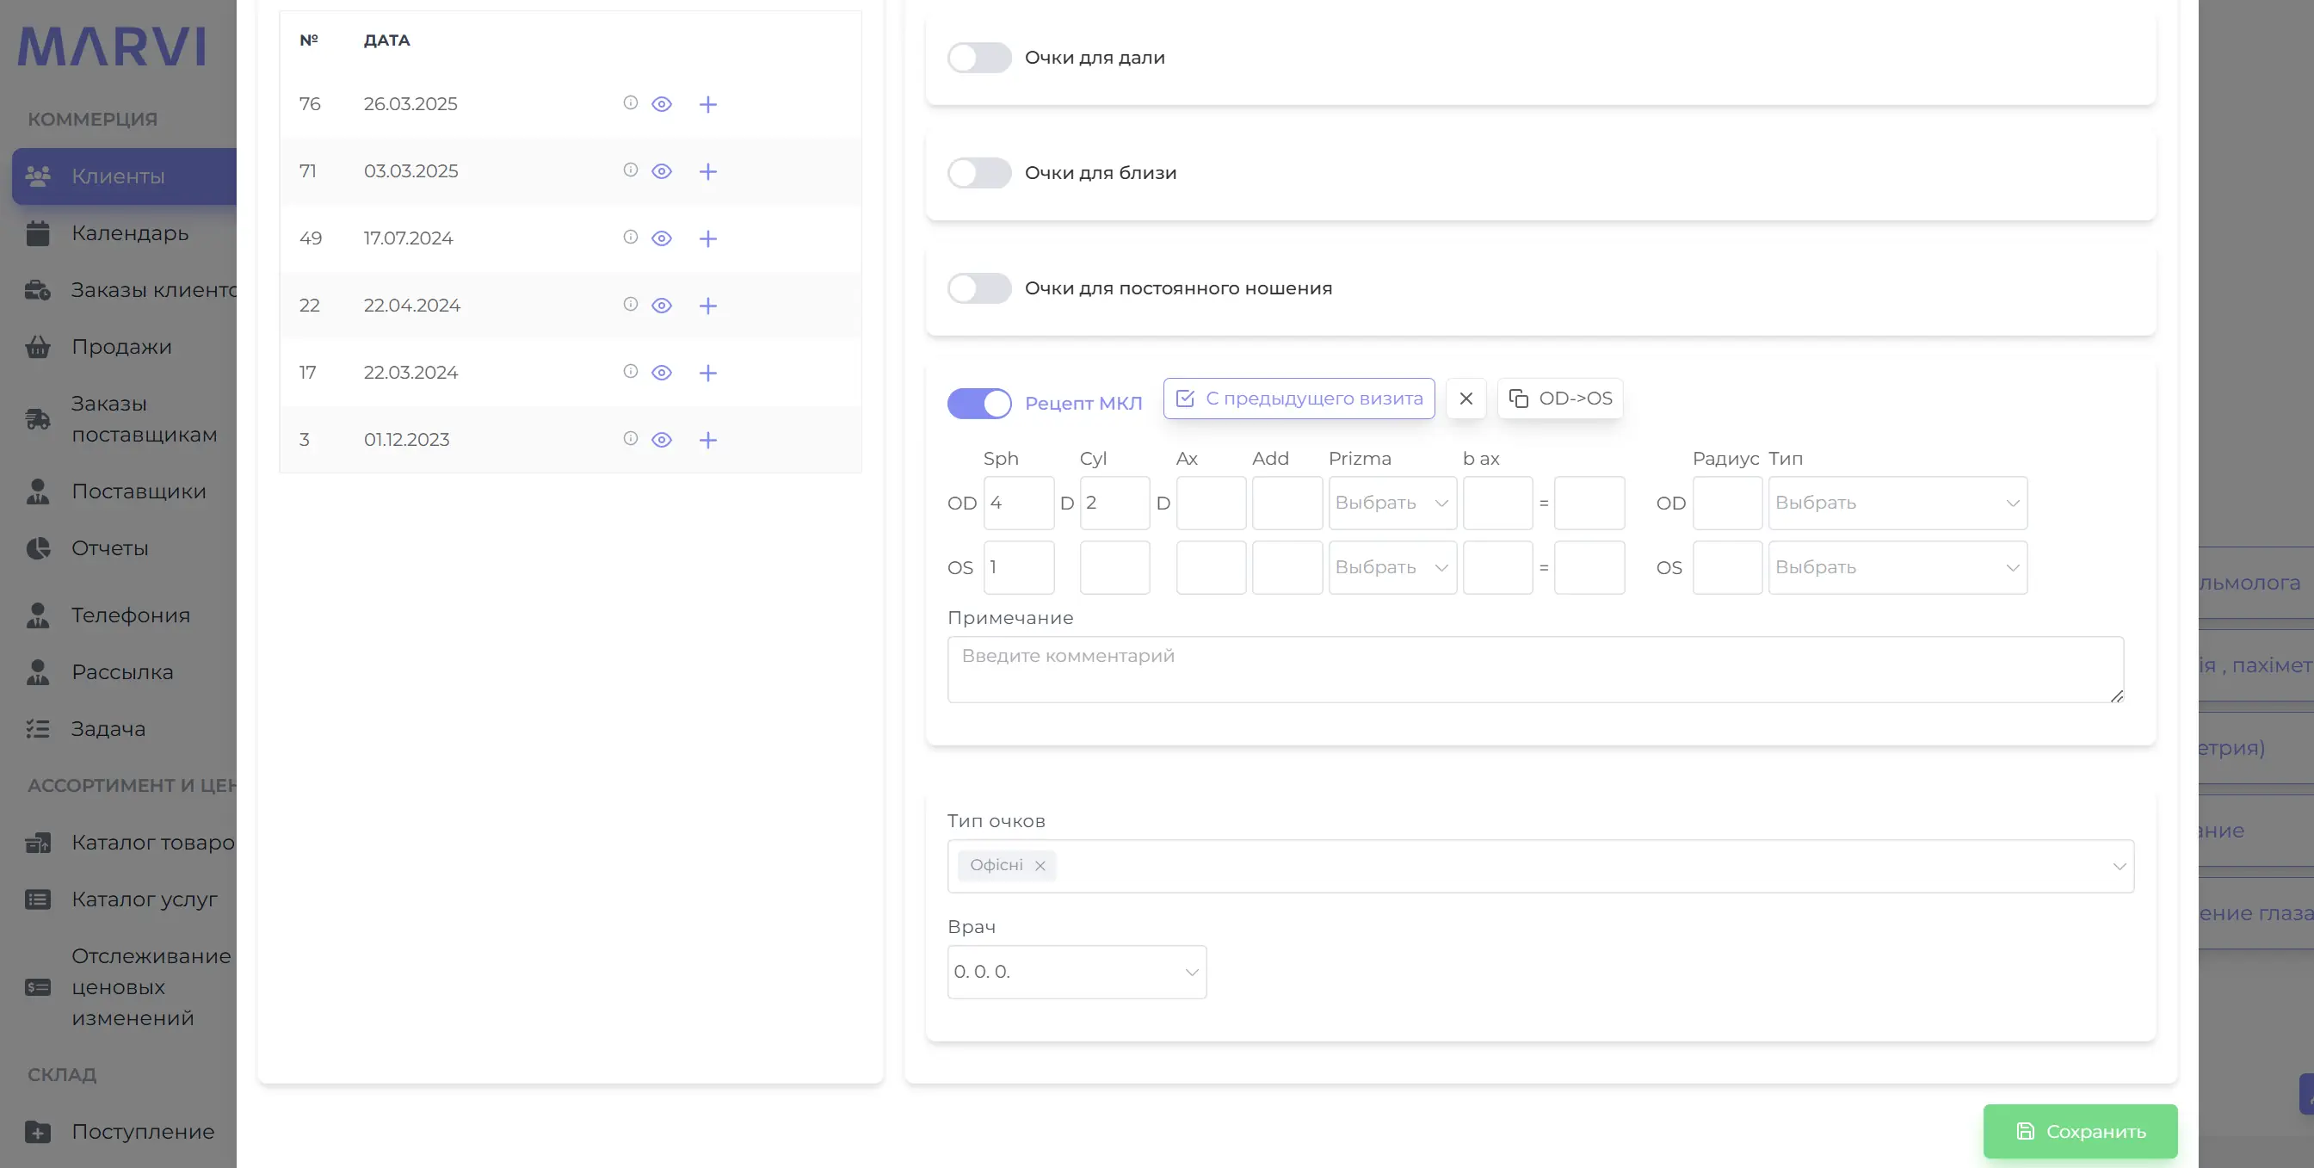Screen dimensions: 2314x1168
Task: Open the OS lens Тип dropdown
Action: click(1897, 568)
